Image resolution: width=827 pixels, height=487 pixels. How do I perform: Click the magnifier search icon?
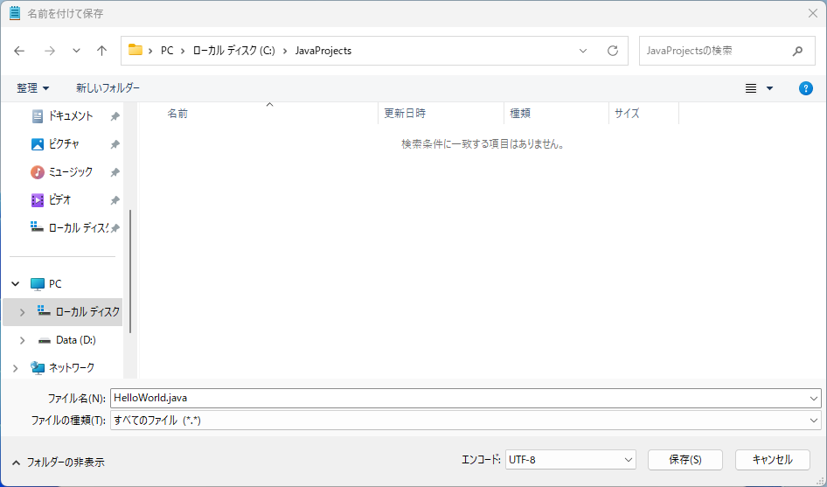coord(797,51)
